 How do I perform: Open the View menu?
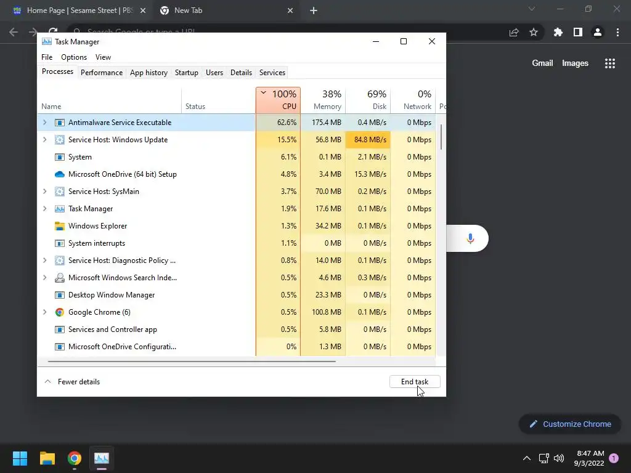point(103,57)
